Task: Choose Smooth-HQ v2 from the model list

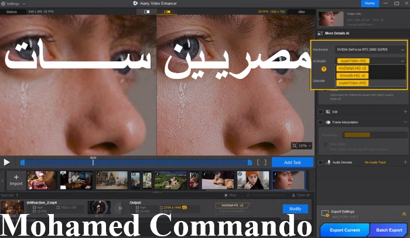Action: click(x=353, y=75)
